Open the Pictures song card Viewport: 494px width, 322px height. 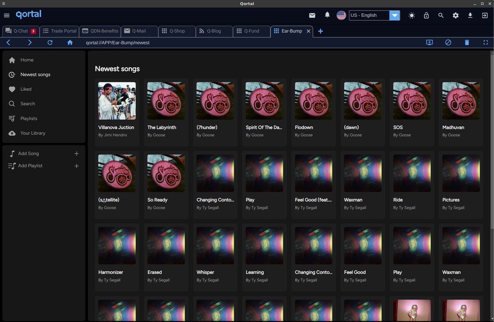461,185
